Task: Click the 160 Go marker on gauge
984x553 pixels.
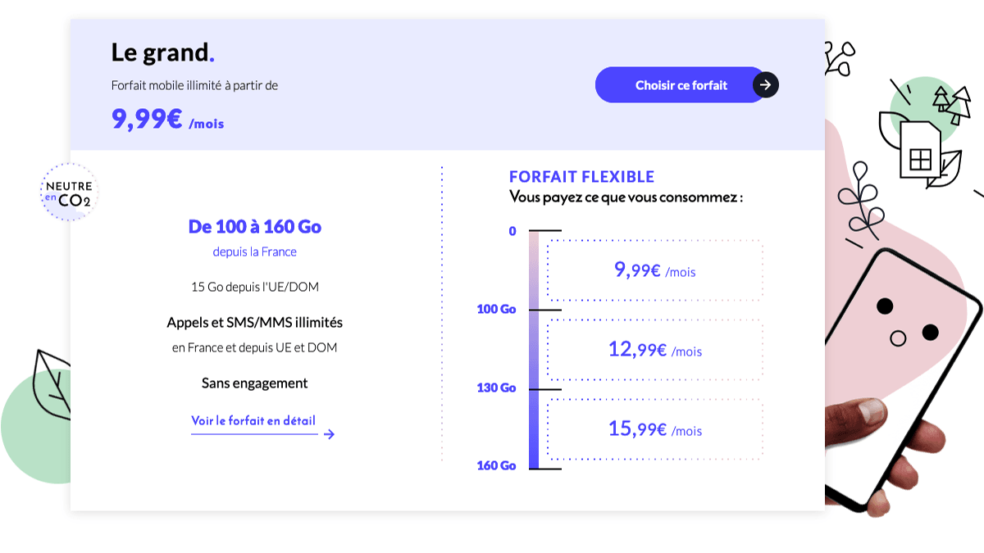Action: pos(497,466)
